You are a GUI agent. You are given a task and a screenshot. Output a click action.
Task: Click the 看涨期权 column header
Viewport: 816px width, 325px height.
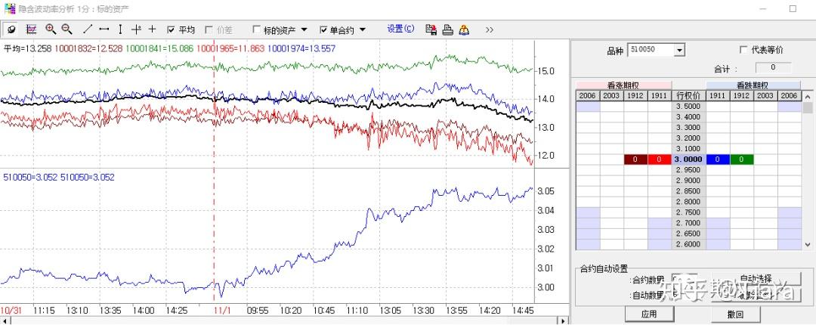tap(623, 85)
